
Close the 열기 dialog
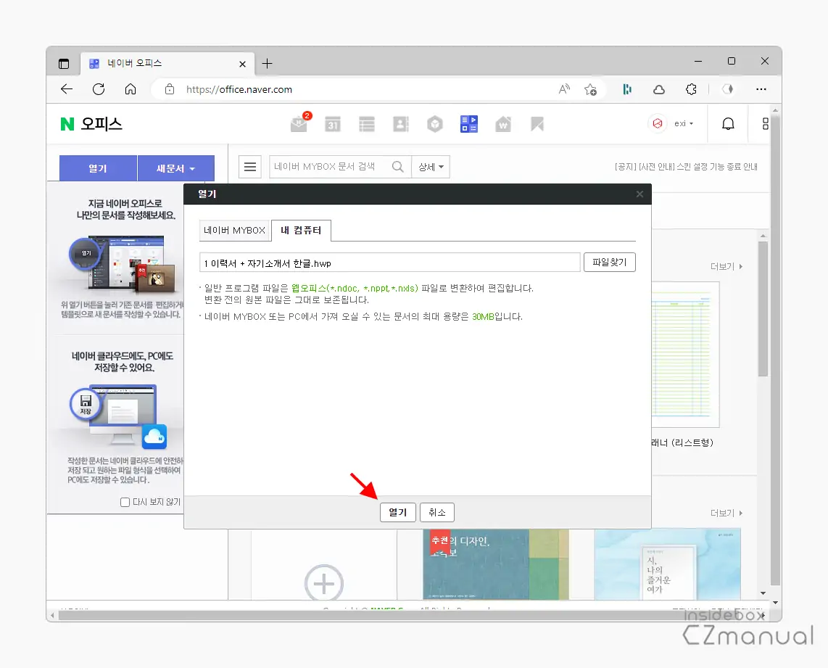(639, 194)
